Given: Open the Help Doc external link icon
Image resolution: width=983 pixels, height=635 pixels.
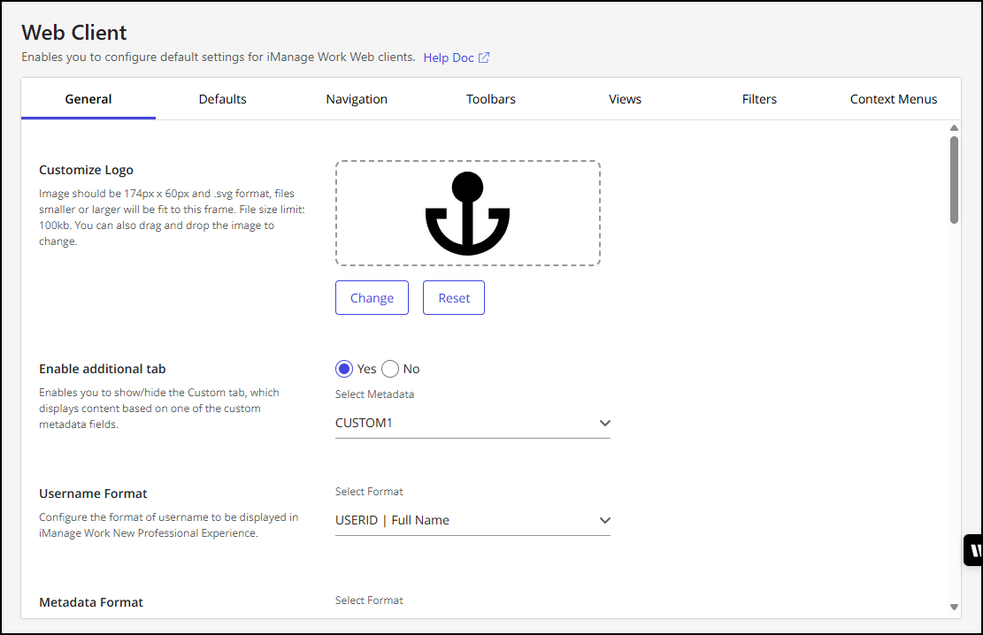Looking at the screenshot, I should pos(483,57).
